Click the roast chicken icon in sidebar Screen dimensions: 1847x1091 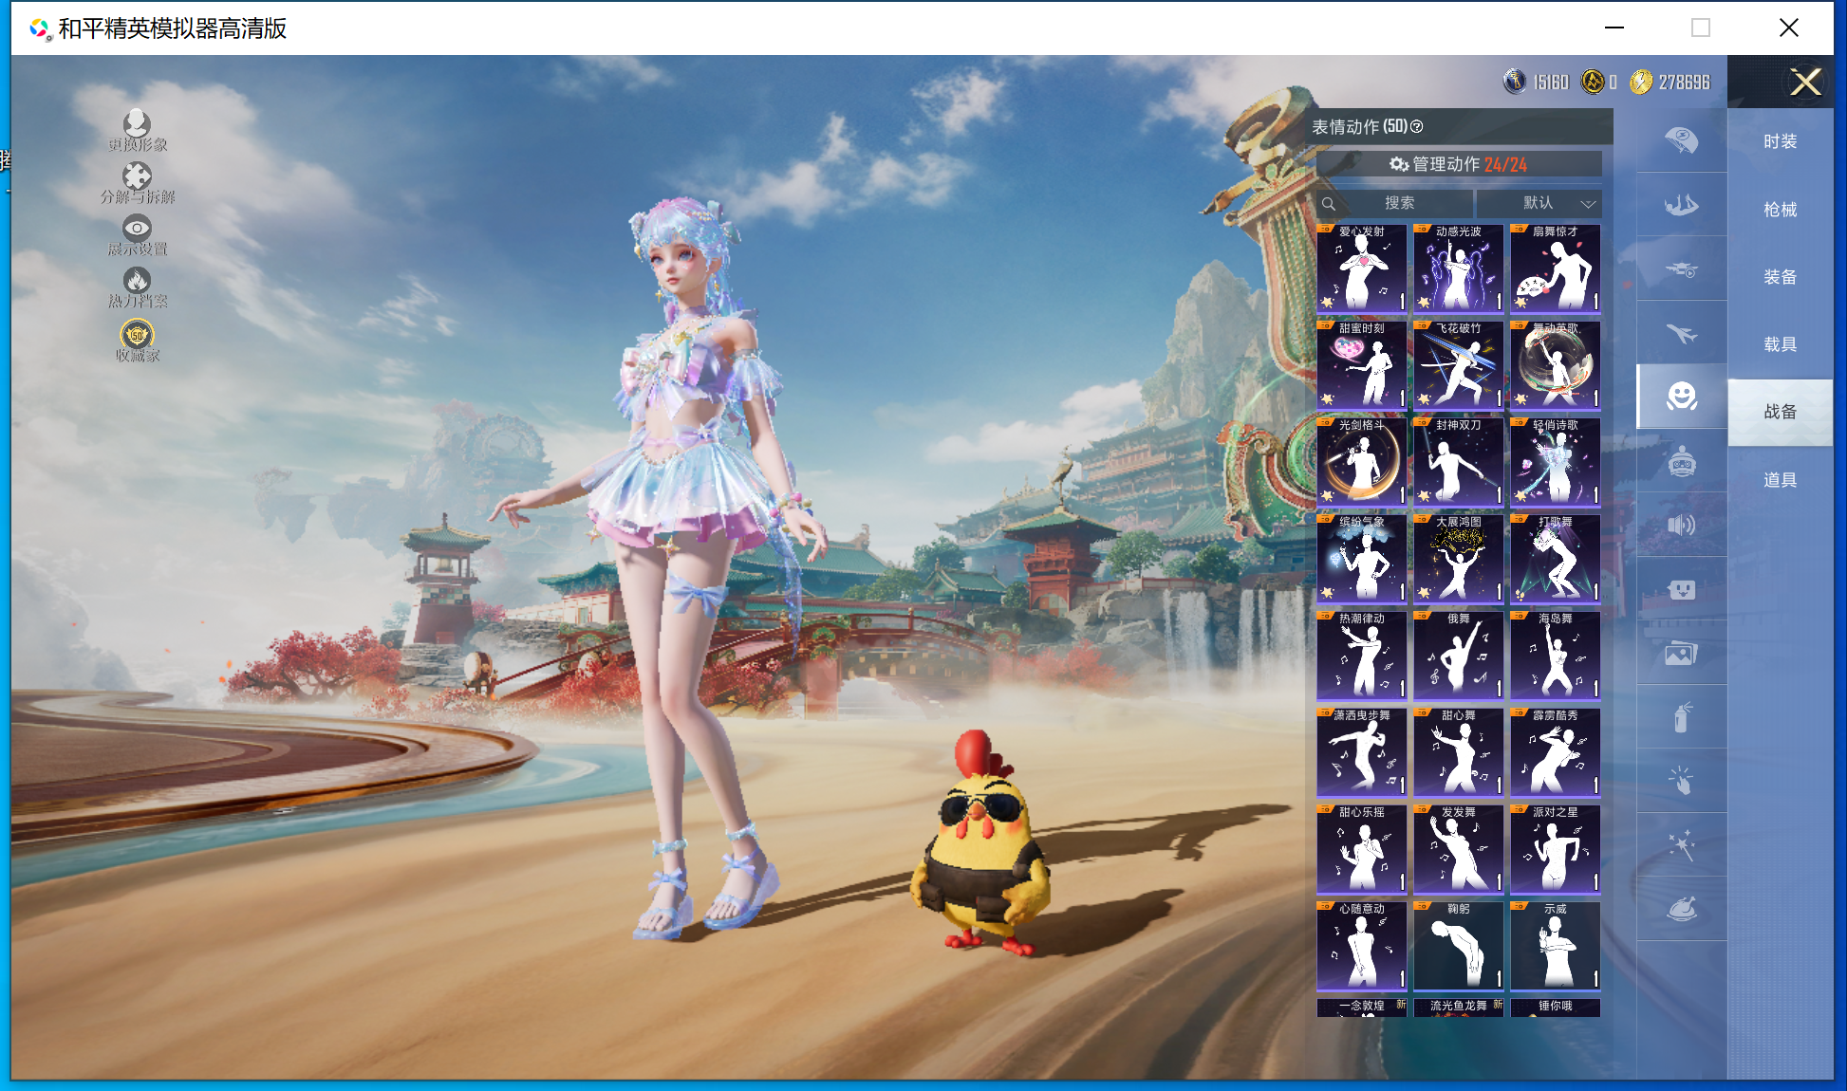(x=1681, y=910)
